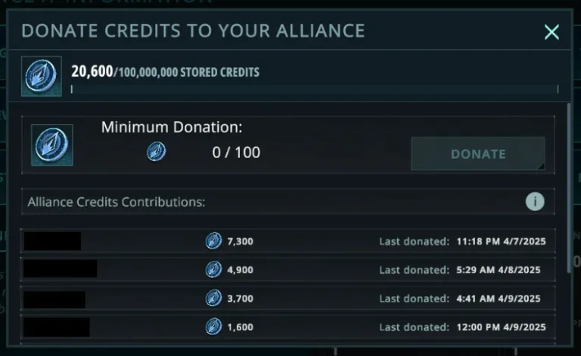Click the 11:18 PM 4/7/2025 last donated date
This screenshot has width=581, height=356.
coord(501,242)
